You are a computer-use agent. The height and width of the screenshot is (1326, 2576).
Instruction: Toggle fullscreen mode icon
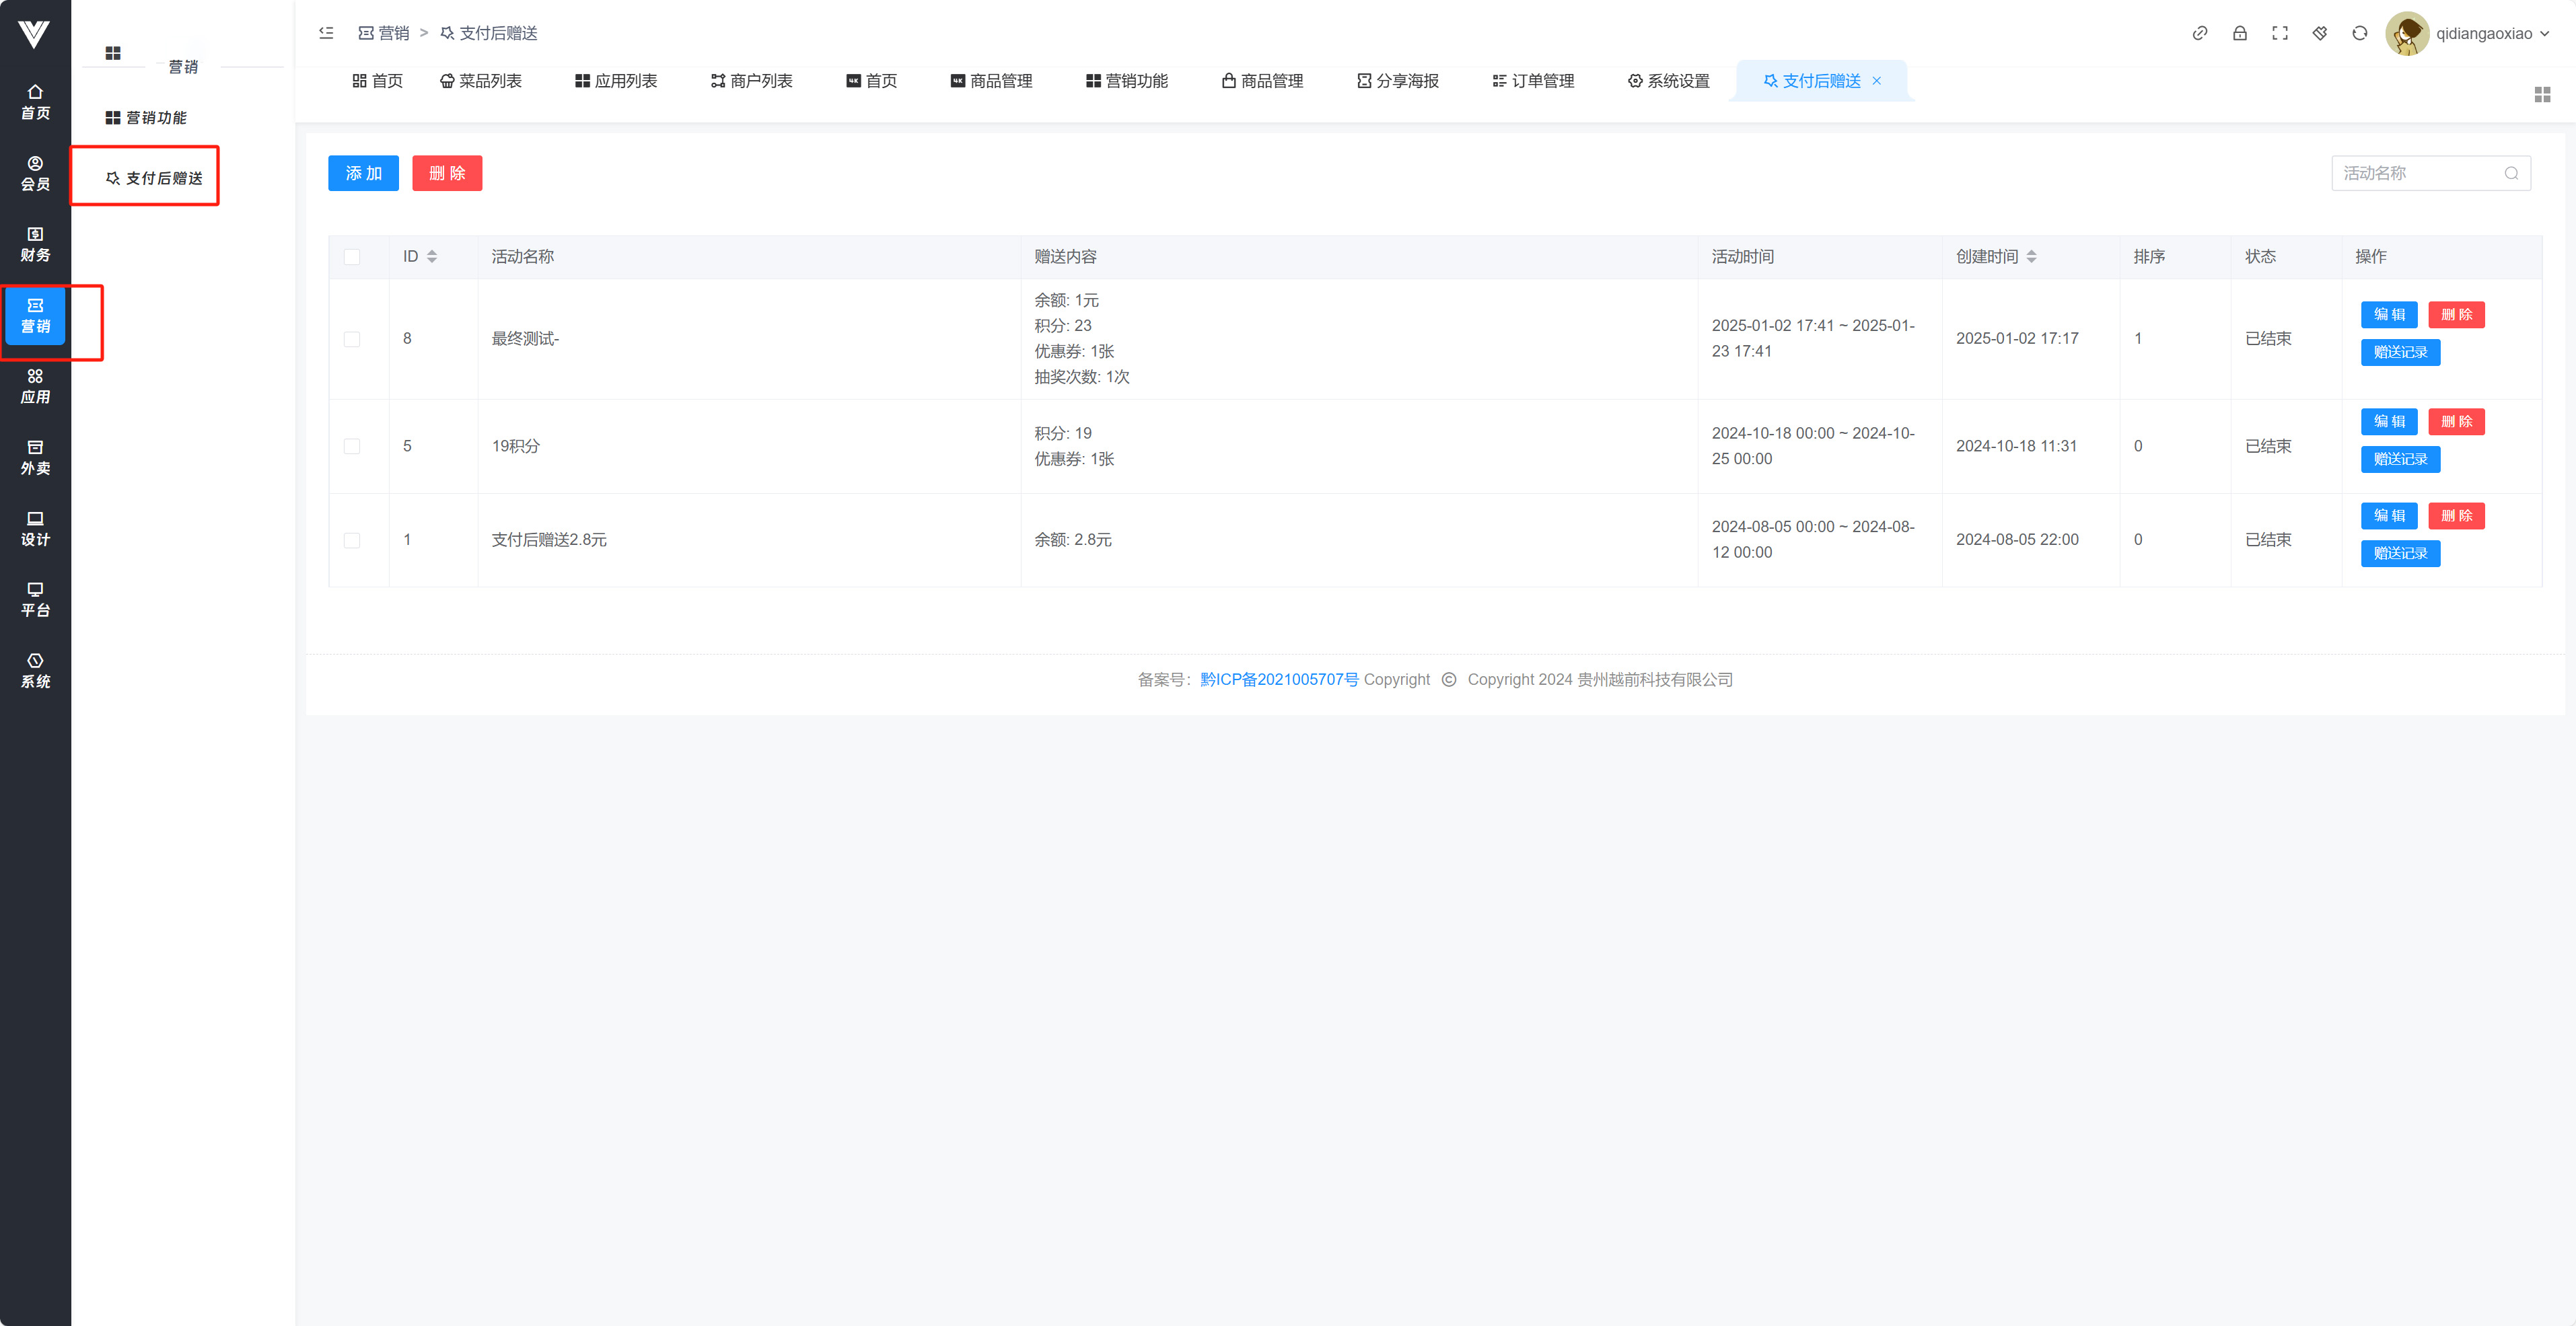tap(2279, 33)
